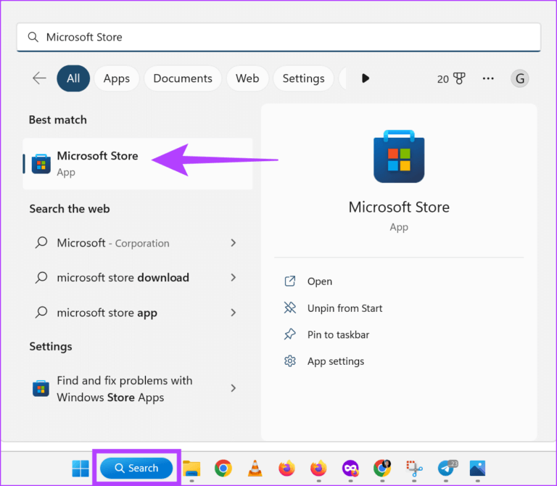This screenshot has height=486, width=557.
Task: Click the App settings gear icon
Action: point(290,361)
